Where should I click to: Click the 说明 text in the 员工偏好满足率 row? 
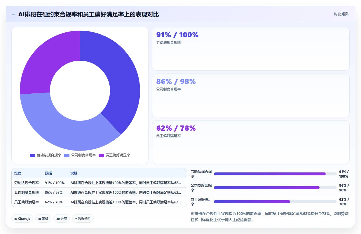point(125,202)
